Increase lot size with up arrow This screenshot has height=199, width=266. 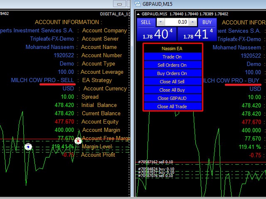[x=193, y=22]
